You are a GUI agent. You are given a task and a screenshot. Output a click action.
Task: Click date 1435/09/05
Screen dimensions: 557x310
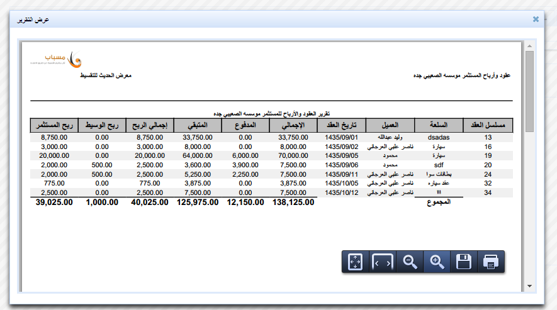pyautogui.click(x=341, y=155)
